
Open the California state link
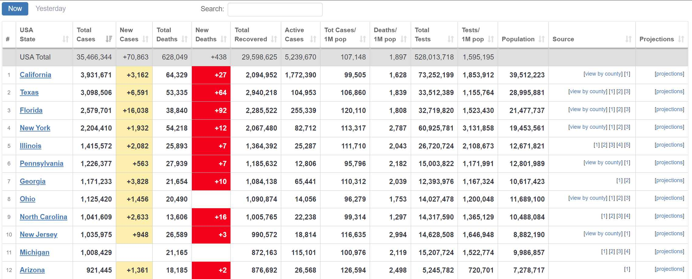(35, 75)
